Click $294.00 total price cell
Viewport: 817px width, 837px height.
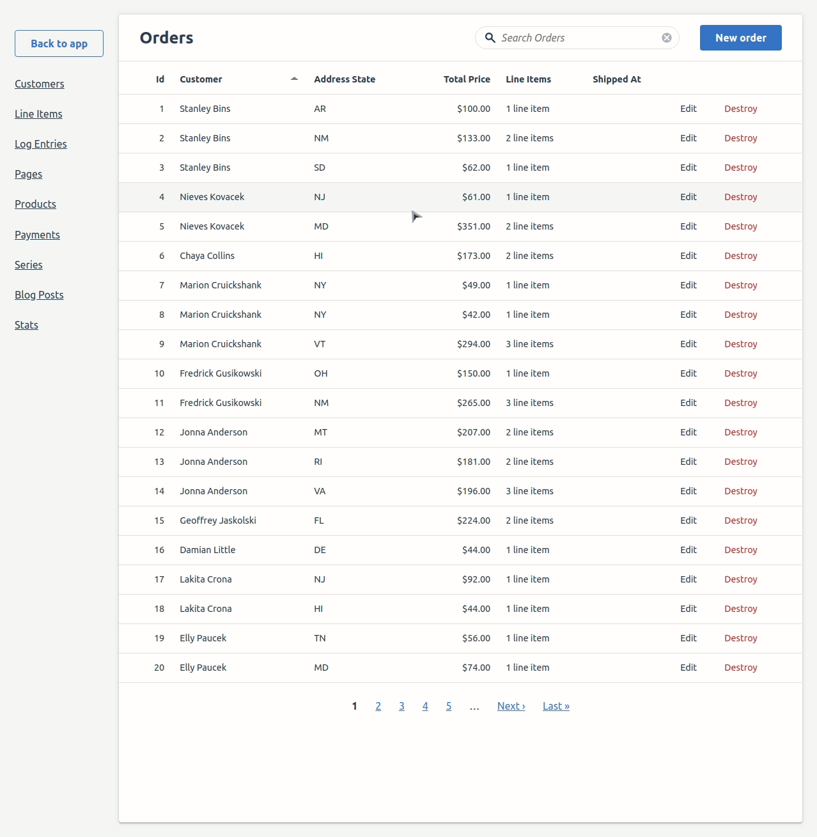tap(474, 344)
